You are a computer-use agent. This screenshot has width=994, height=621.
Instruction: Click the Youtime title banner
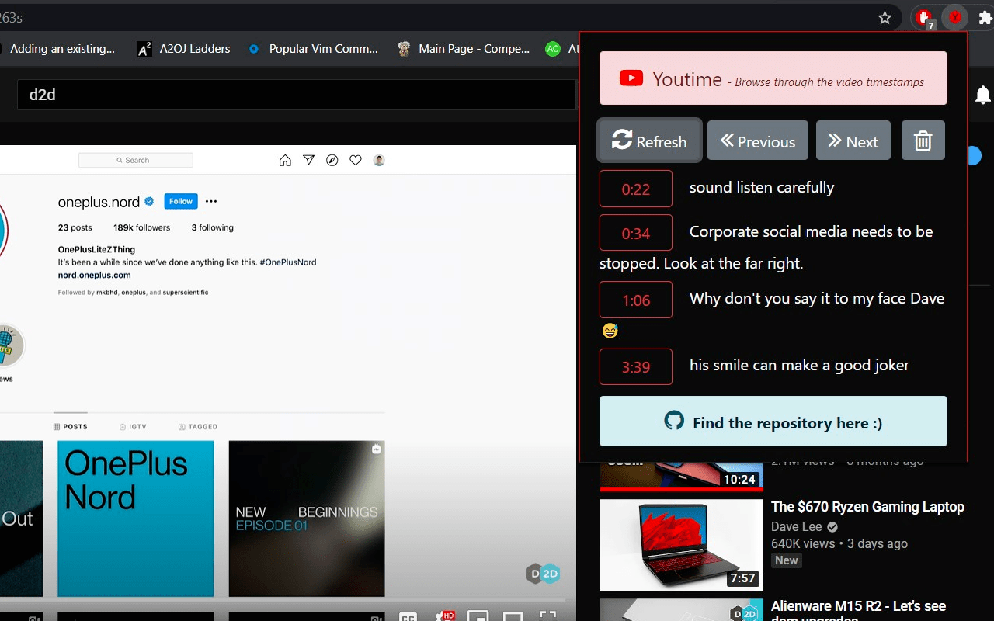pos(773,78)
